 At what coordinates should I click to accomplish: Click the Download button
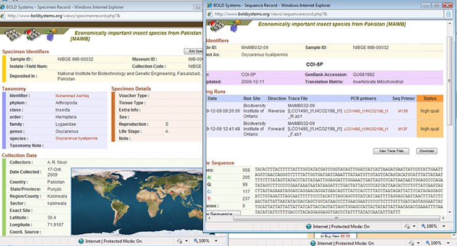tap(427, 151)
